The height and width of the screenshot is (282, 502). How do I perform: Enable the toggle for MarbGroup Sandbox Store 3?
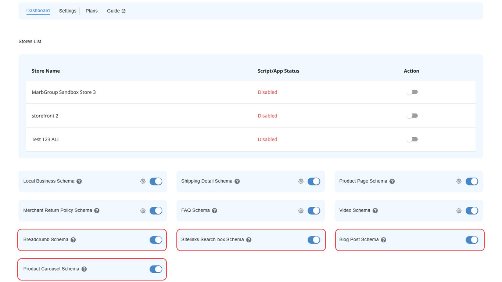412,92
